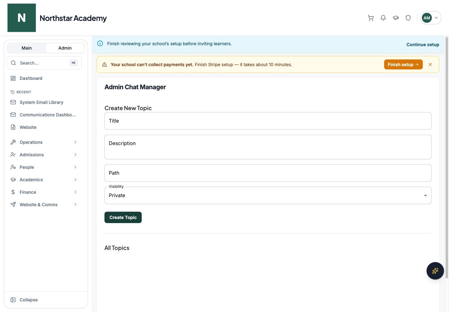The width and height of the screenshot is (449, 312).
Task: Open System Email Library from Recent
Action: (44, 102)
